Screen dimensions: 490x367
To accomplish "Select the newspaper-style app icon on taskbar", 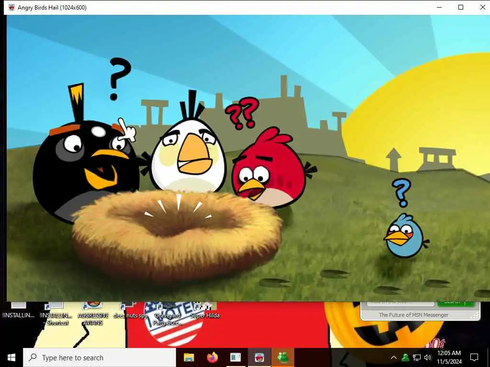I will [235, 357].
